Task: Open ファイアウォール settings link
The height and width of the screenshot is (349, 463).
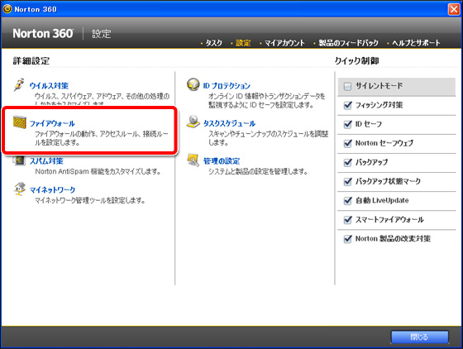Action: (x=52, y=123)
